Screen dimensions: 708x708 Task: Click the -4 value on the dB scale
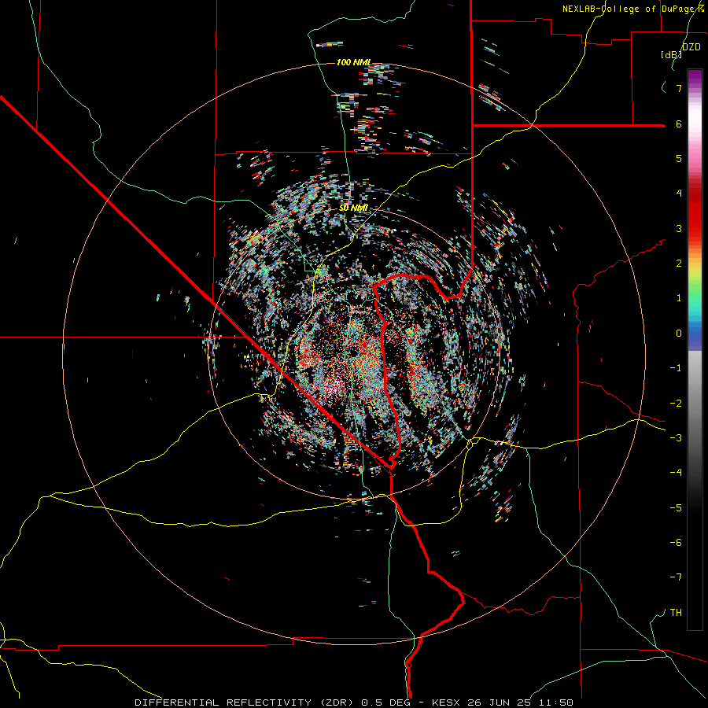[676, 473]
